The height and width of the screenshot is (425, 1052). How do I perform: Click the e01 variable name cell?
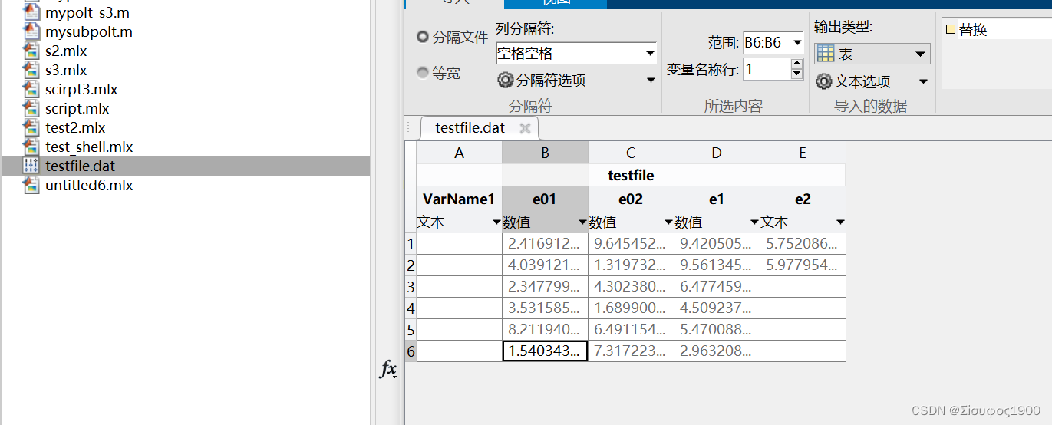(545, 199)
